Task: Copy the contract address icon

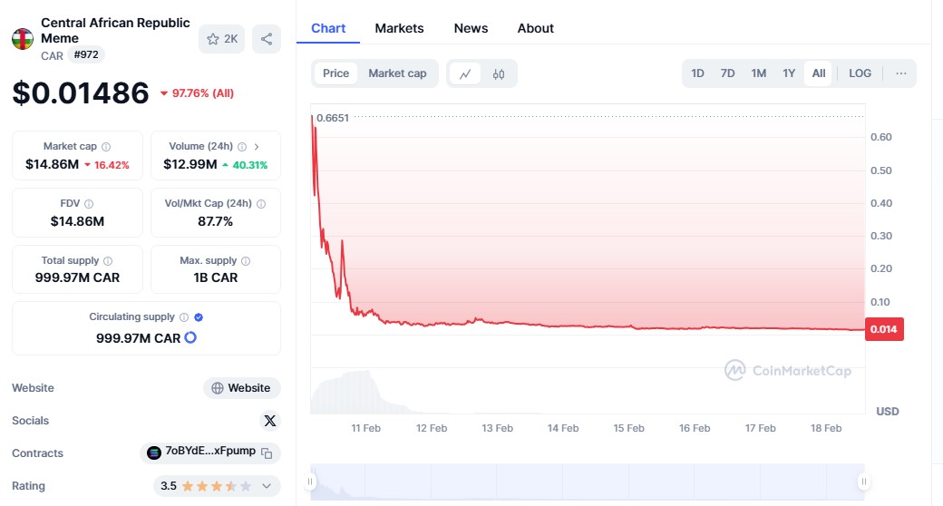Action: point(267,452)
